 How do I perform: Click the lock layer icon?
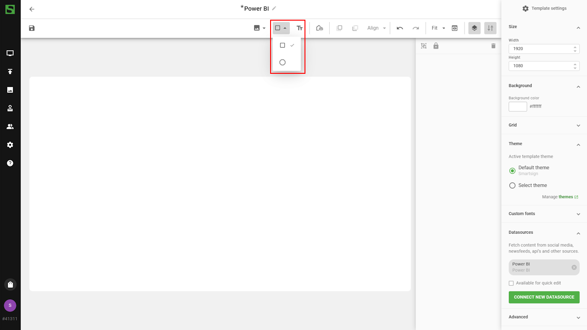pos(436,46)
